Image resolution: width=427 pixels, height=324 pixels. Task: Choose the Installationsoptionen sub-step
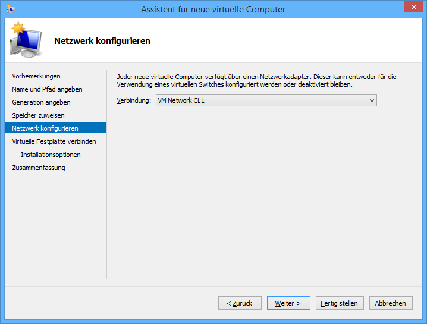coord(51,155)
